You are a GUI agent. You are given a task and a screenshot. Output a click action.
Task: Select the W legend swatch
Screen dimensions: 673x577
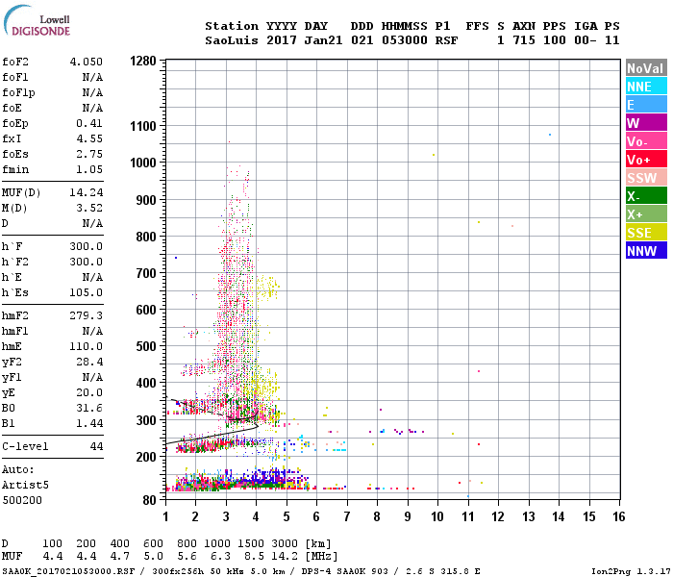[646, 123]
